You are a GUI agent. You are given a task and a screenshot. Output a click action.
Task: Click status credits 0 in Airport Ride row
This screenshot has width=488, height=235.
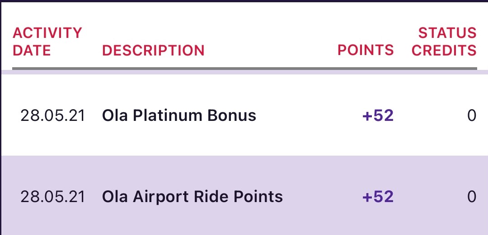click(472, 197)
